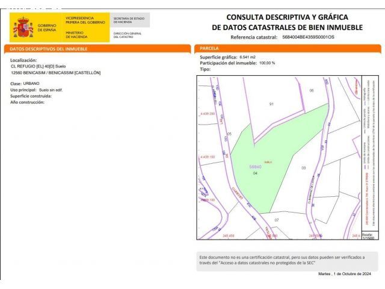Viewport: 385px width, 289px height.
Task: Click parcel label '07' on the map
Action: pos(277,220)
